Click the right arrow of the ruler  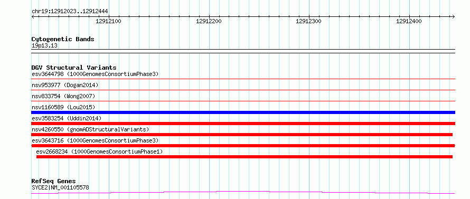454,16
